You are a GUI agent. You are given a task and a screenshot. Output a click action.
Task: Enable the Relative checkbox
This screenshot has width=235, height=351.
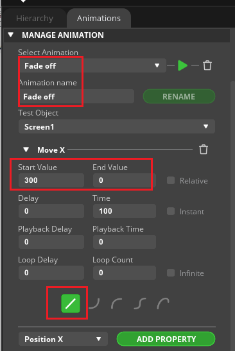[171, 180]
